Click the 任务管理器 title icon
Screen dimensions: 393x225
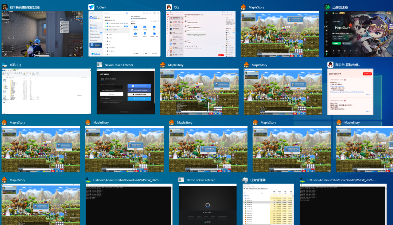pyautogui.click(x=245, y=180)
